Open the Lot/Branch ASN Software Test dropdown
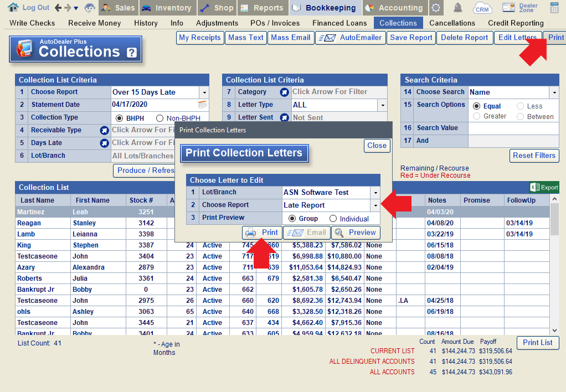This screenshot has height=392, width=566. click(x=375, y=193)
